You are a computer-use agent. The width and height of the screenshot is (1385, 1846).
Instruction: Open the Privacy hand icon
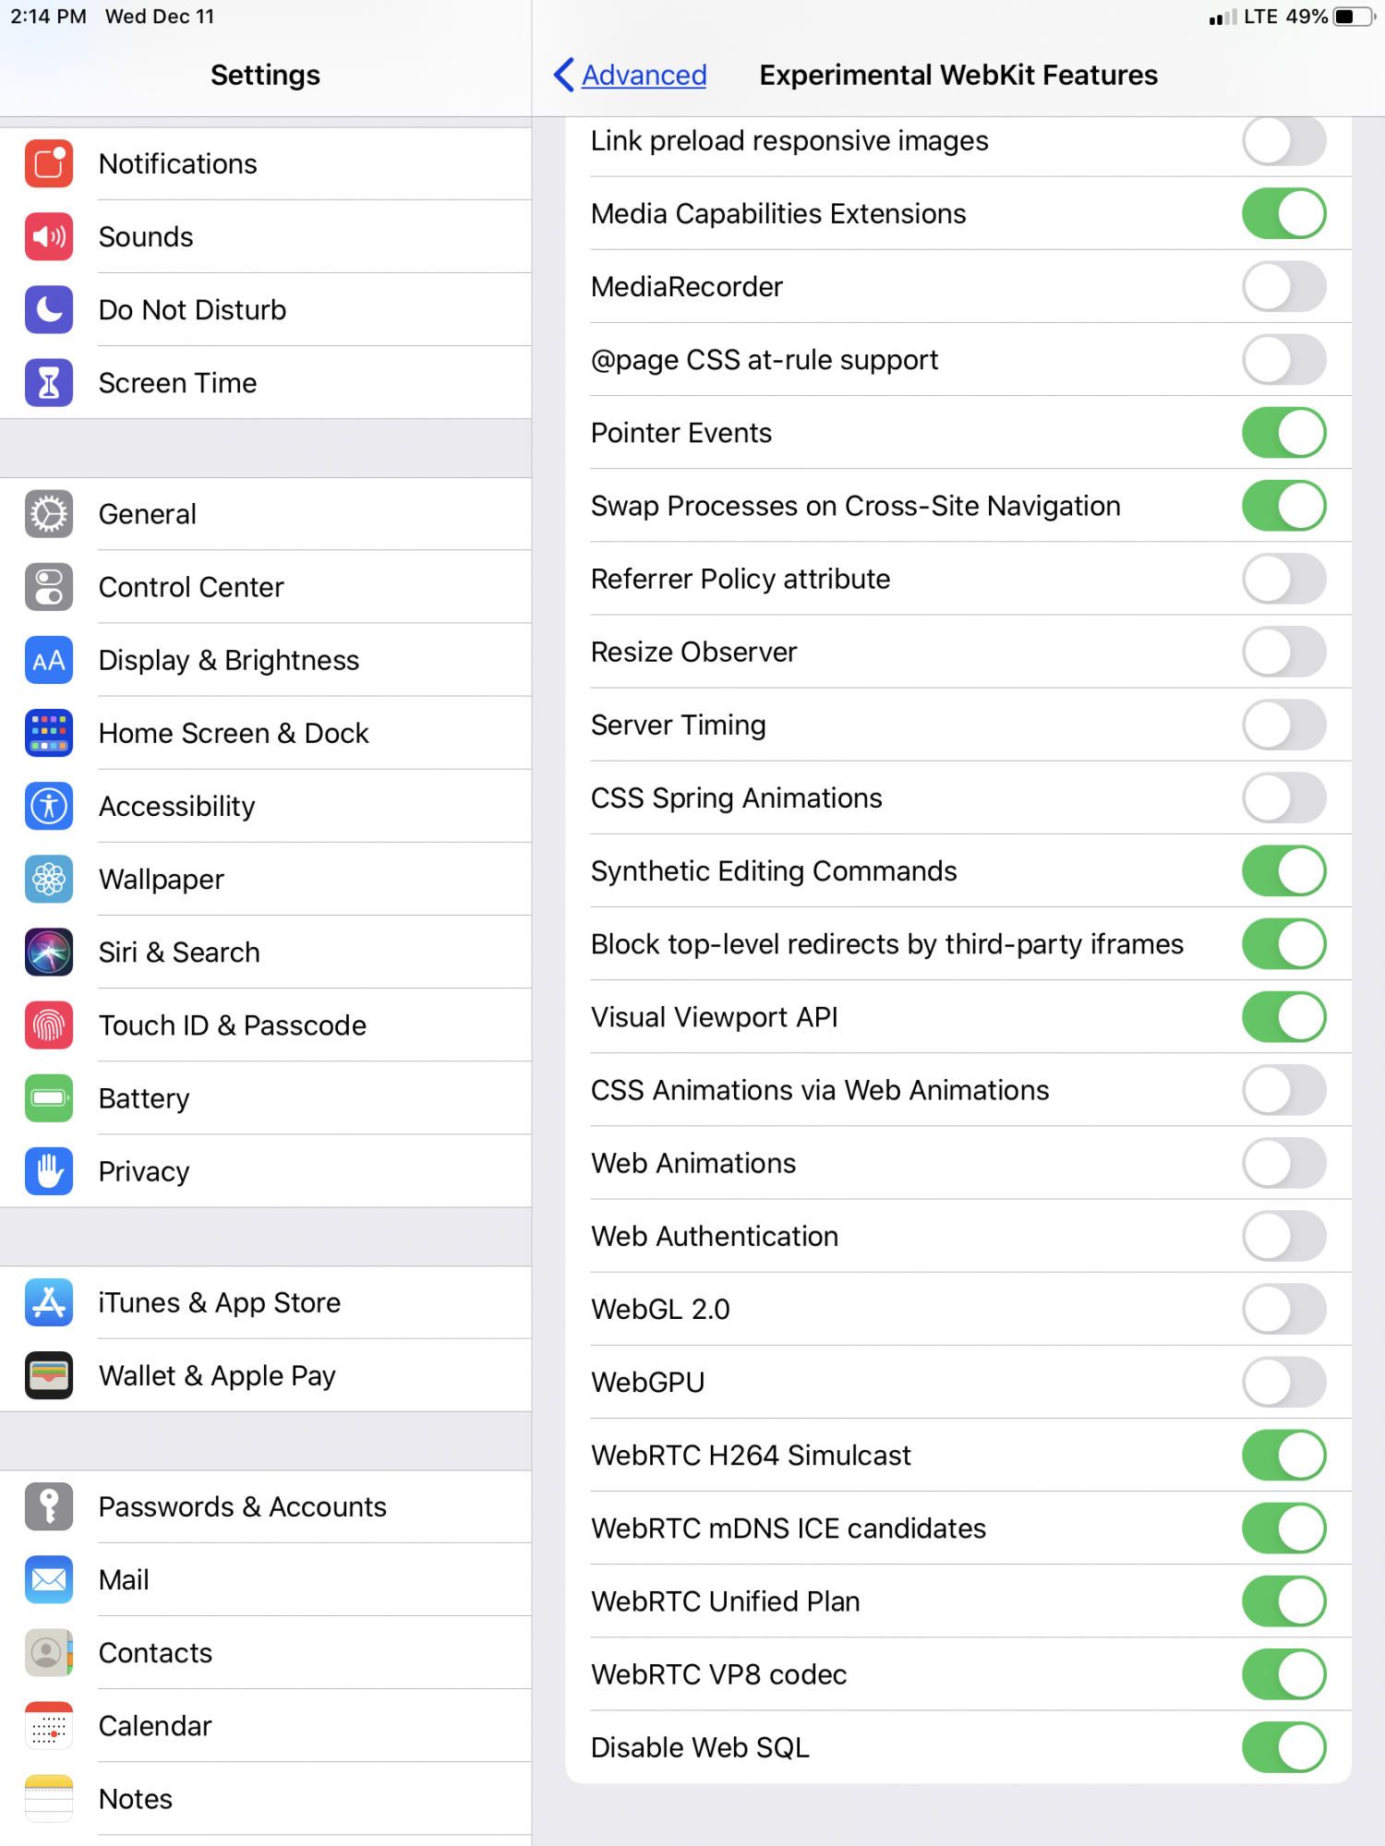point(49,1171)
